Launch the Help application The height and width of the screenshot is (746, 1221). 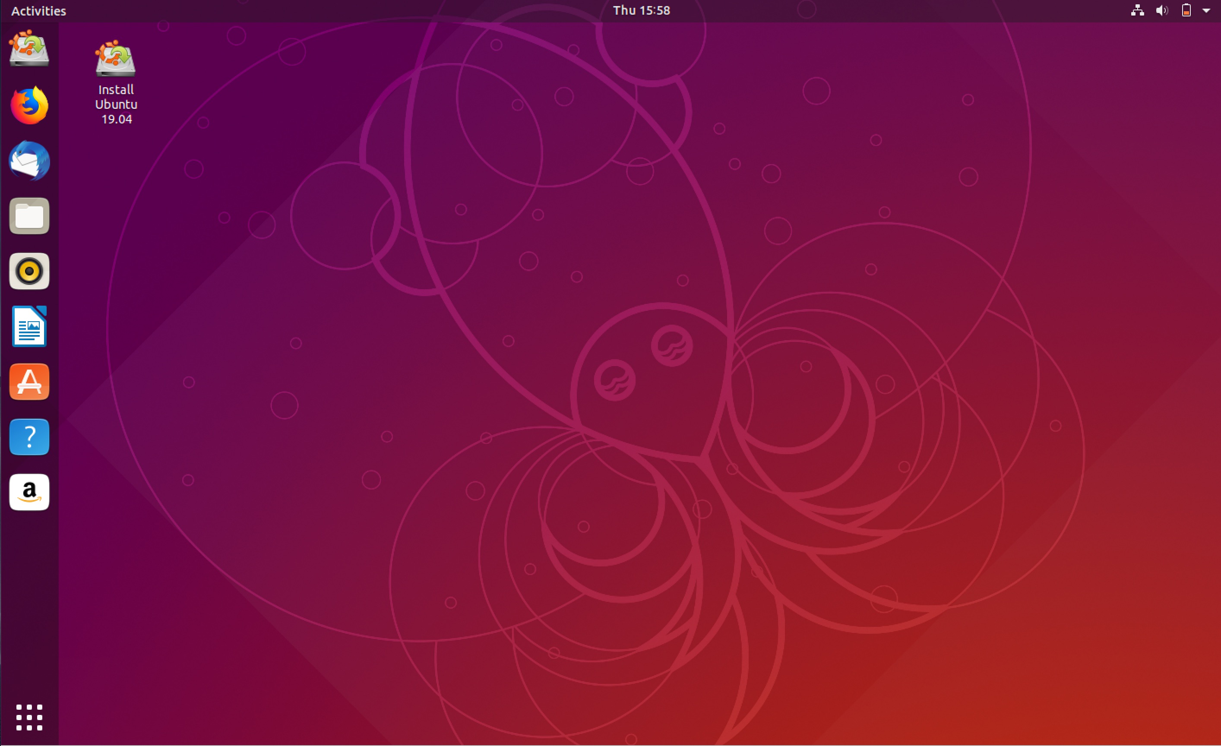click(x=29, y=436)
